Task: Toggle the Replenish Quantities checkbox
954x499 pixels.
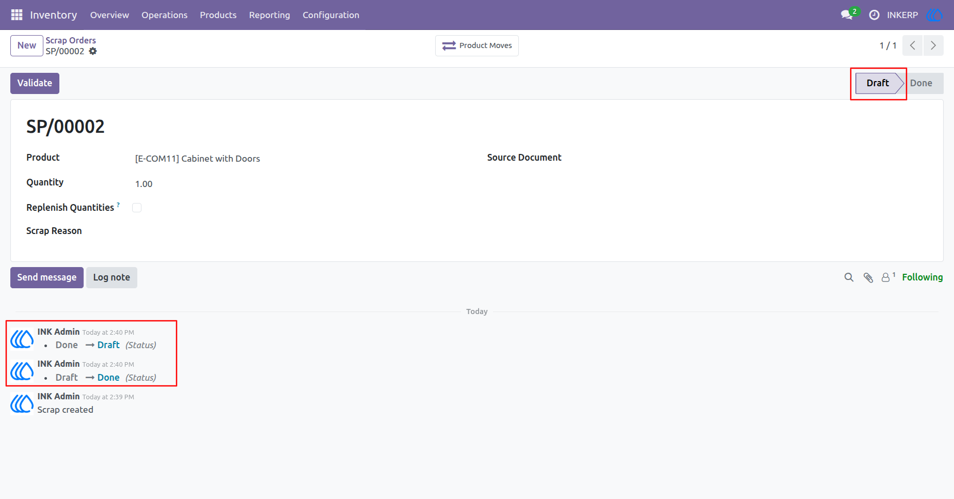Action: pyautogui.click(x=137, y=208)
